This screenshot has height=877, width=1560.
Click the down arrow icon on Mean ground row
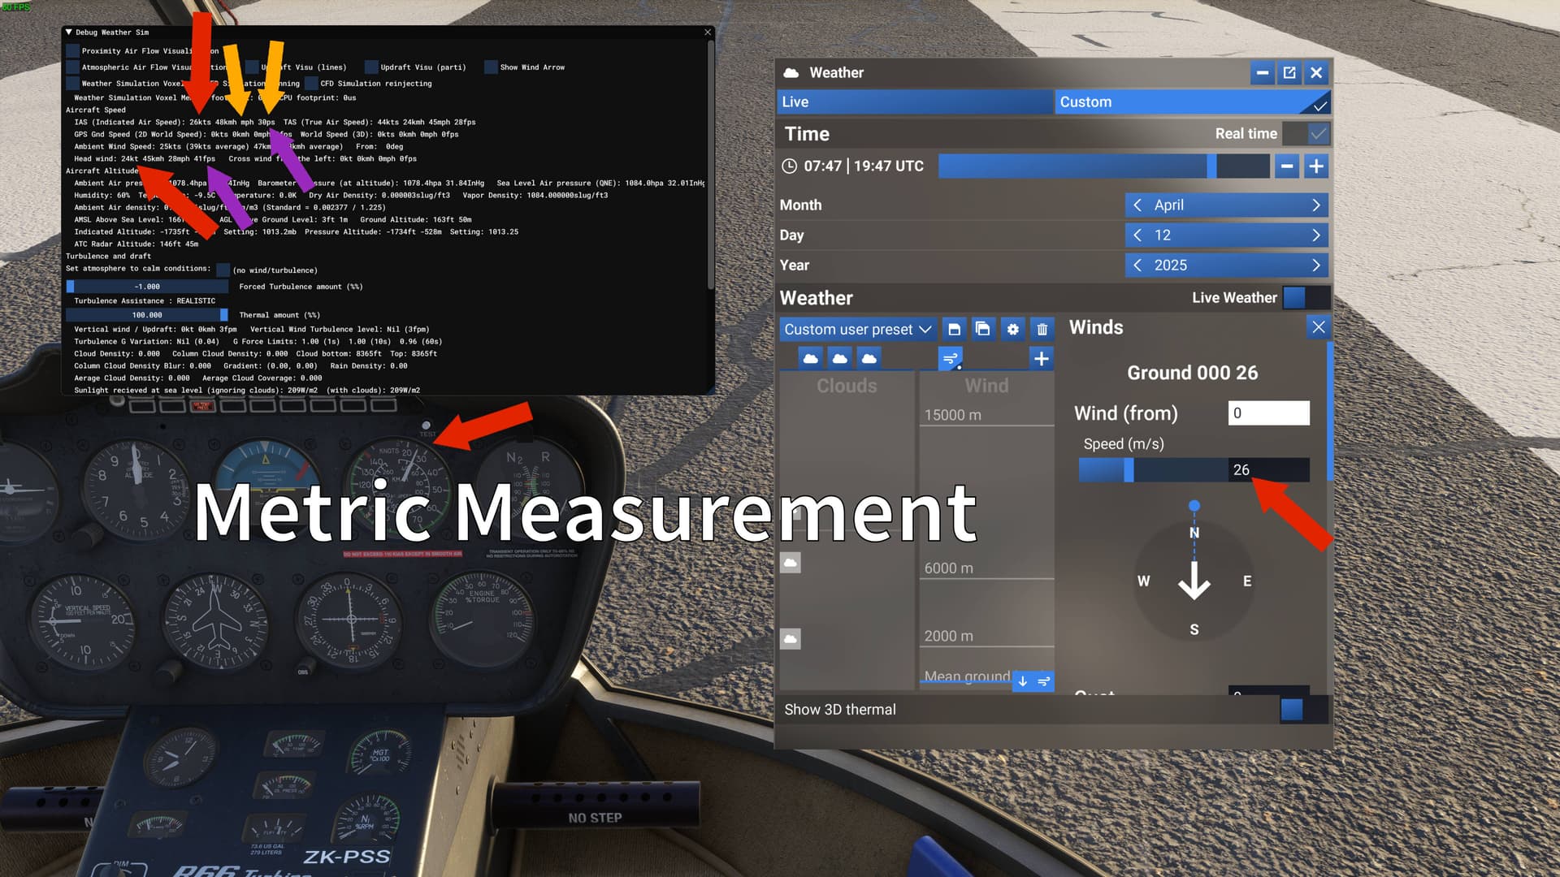pyautogui.click(x=1023, y=681)
